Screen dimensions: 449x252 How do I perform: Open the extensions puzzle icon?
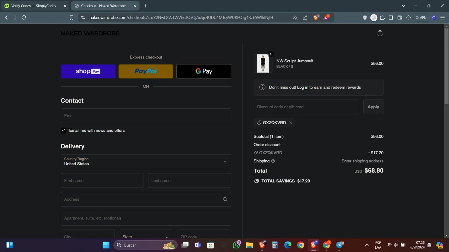(382, 18)
